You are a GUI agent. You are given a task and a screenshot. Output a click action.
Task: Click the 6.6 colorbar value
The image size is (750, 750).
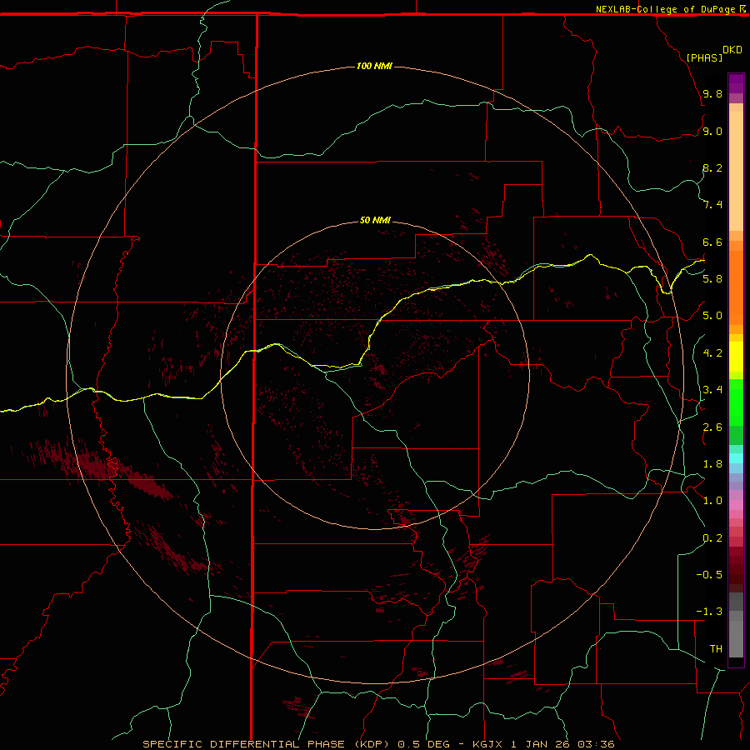[712, 242]
